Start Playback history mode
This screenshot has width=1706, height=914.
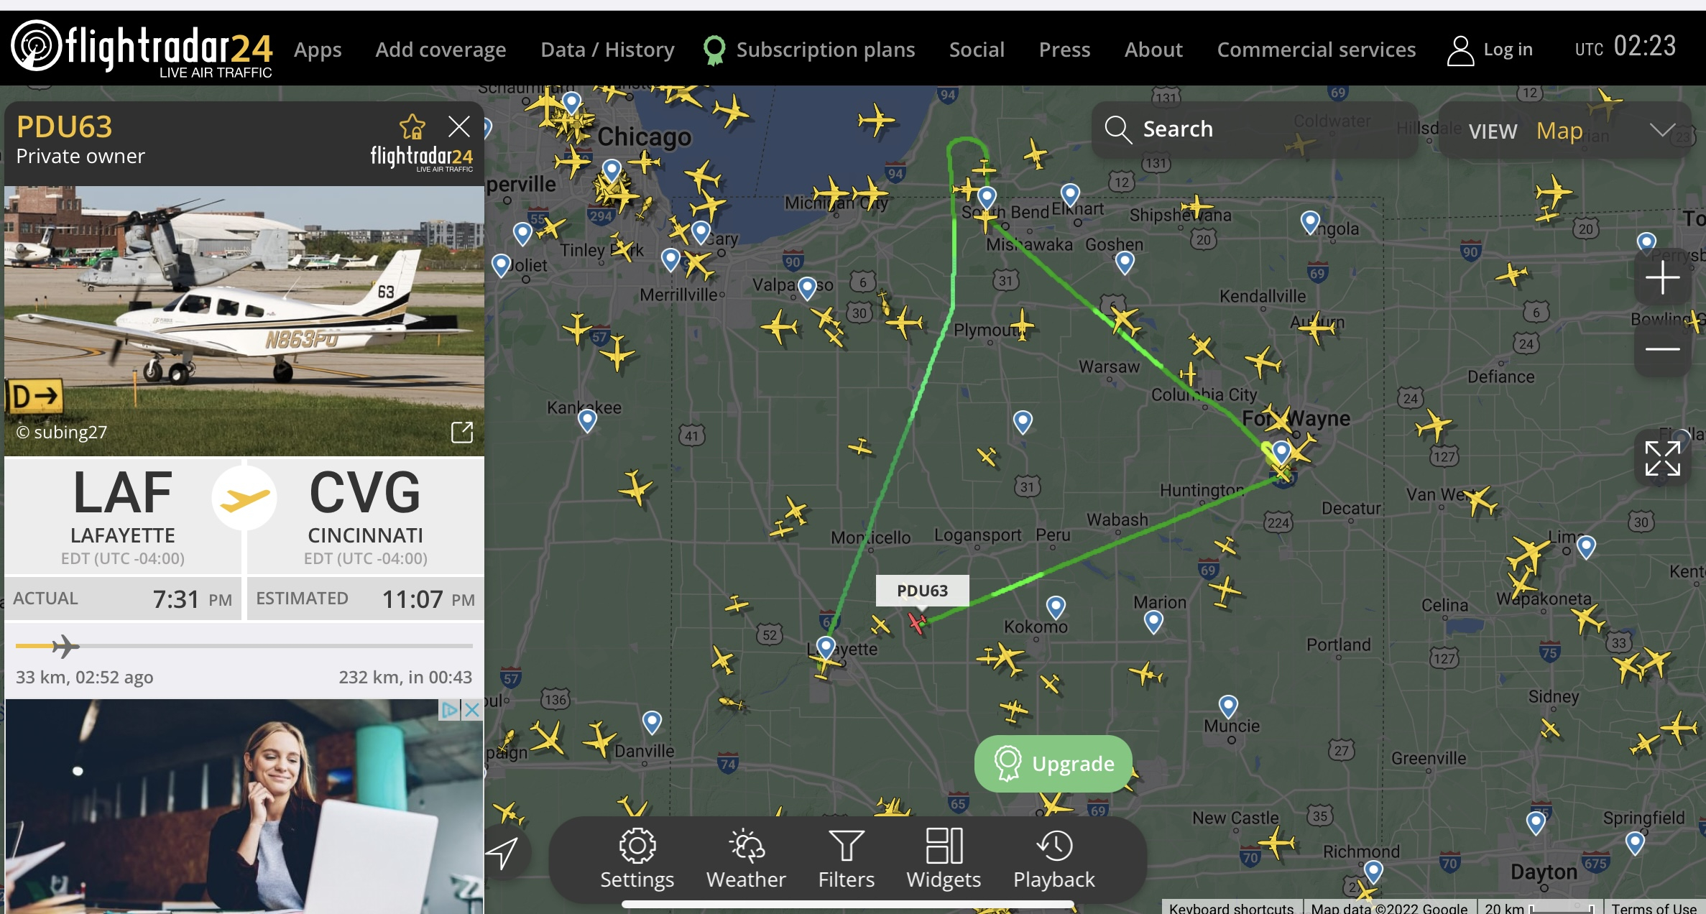coord(1053,859)
